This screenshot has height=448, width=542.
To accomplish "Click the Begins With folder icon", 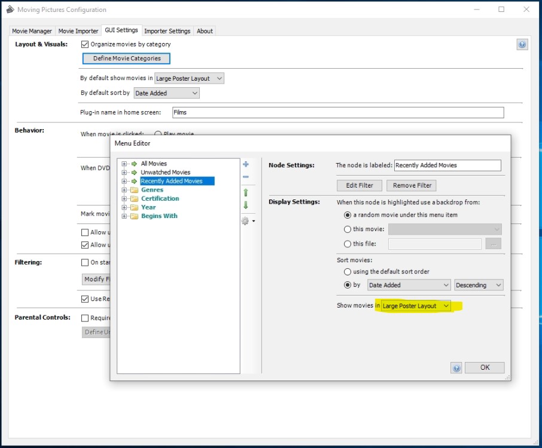I will click(x=135, y=216).
